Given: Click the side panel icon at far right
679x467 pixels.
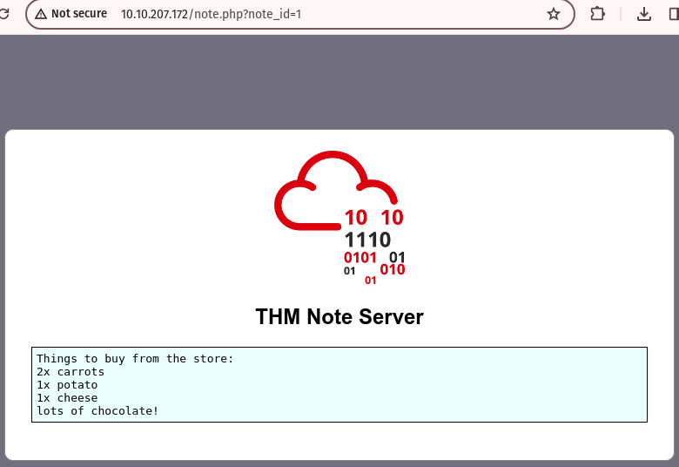Looking at the screenshot, I should pos(674,14).
